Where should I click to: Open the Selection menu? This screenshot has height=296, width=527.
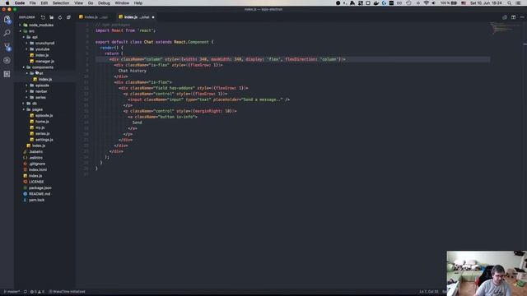click(61, 3)
